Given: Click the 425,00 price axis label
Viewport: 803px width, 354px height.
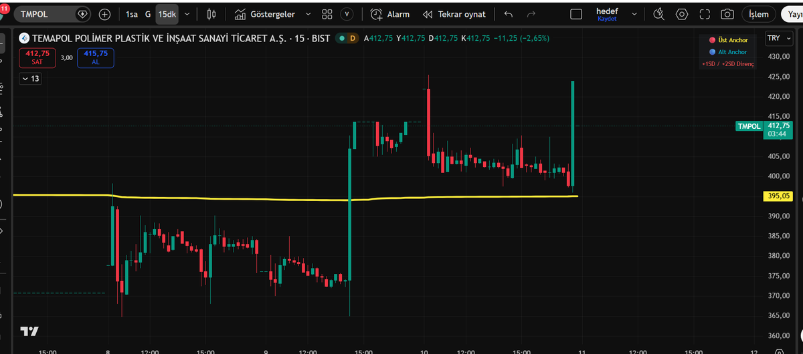Looking at the screenshot, I should (778, 76).
